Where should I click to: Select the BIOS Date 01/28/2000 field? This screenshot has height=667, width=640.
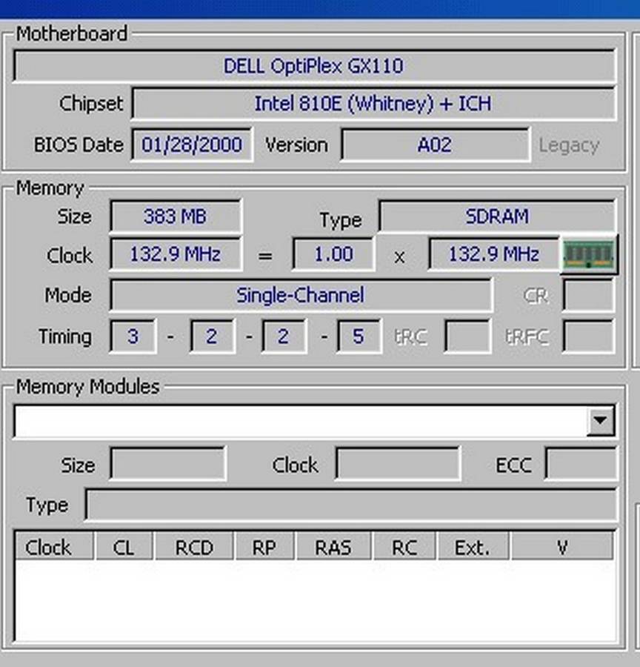[x=191, y=145]
